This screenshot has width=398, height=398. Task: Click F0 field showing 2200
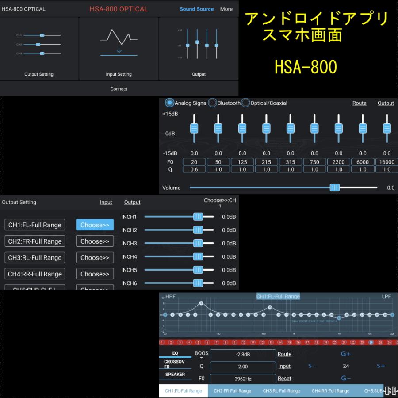(x=338, y=162)
